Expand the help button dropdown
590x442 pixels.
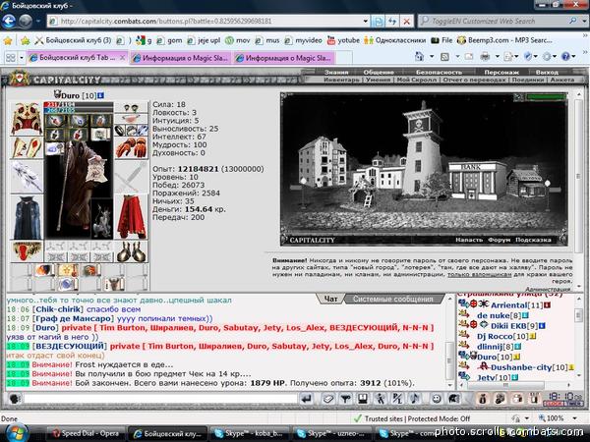click(x=573, y=57)
